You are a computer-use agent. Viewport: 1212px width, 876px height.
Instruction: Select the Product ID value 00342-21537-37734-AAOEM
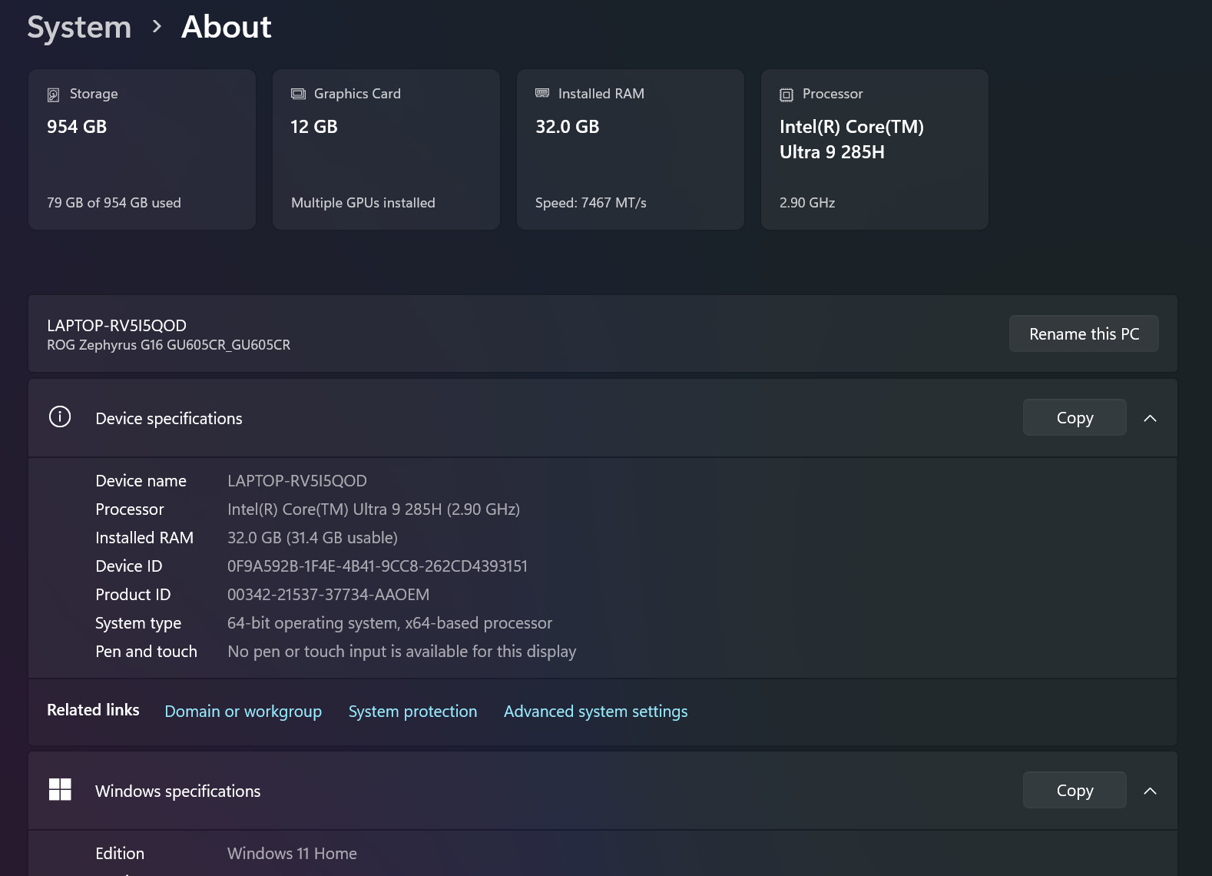click(x=328, y=595)
